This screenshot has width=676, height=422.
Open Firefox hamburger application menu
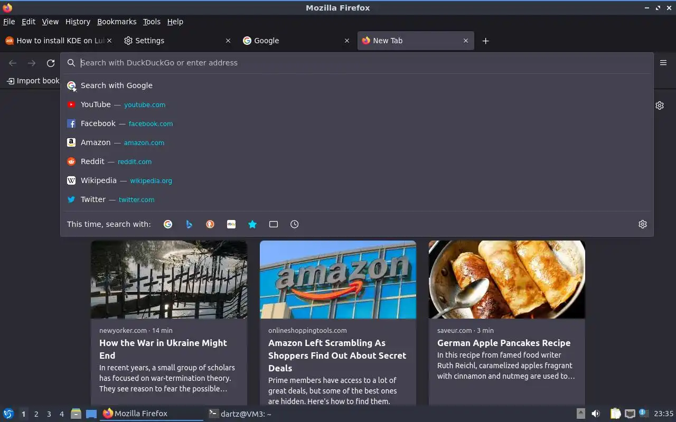coord(663,63)
